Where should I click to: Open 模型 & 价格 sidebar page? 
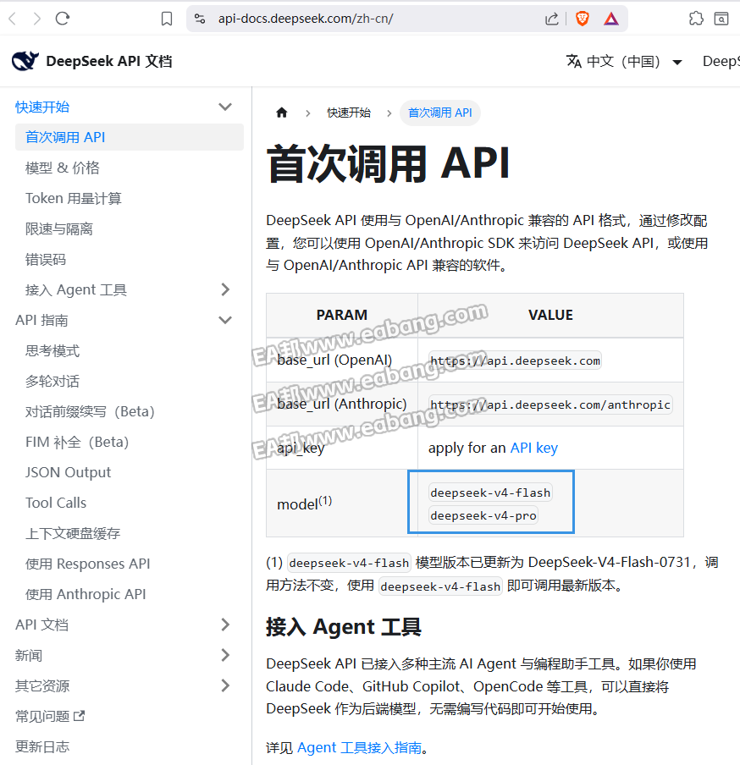tap(63, 168)
